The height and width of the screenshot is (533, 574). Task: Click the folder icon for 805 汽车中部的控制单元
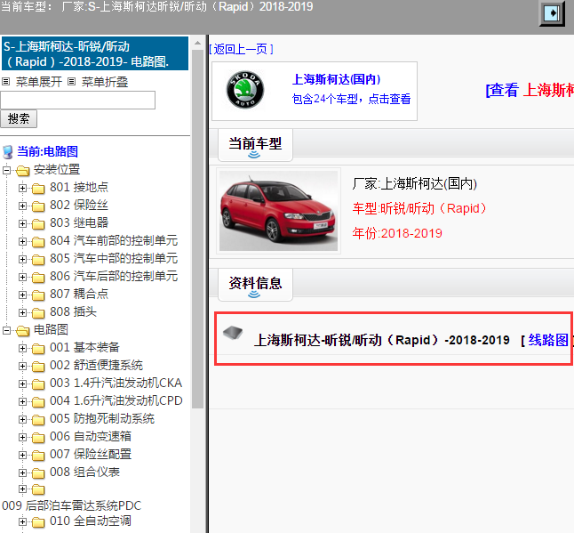pyautogui.click(x=38, y=260)
